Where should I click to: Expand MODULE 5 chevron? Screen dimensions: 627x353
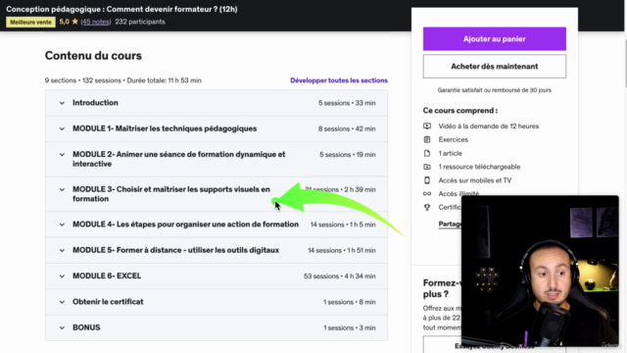click(62, 251)
